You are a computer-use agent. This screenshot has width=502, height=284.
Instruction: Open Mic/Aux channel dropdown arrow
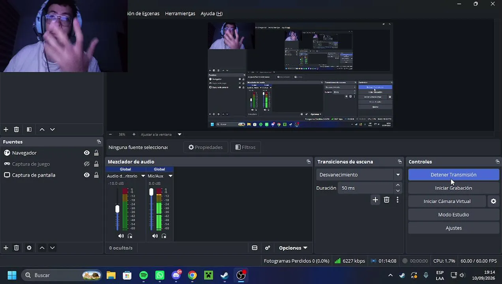coord(170,176)
